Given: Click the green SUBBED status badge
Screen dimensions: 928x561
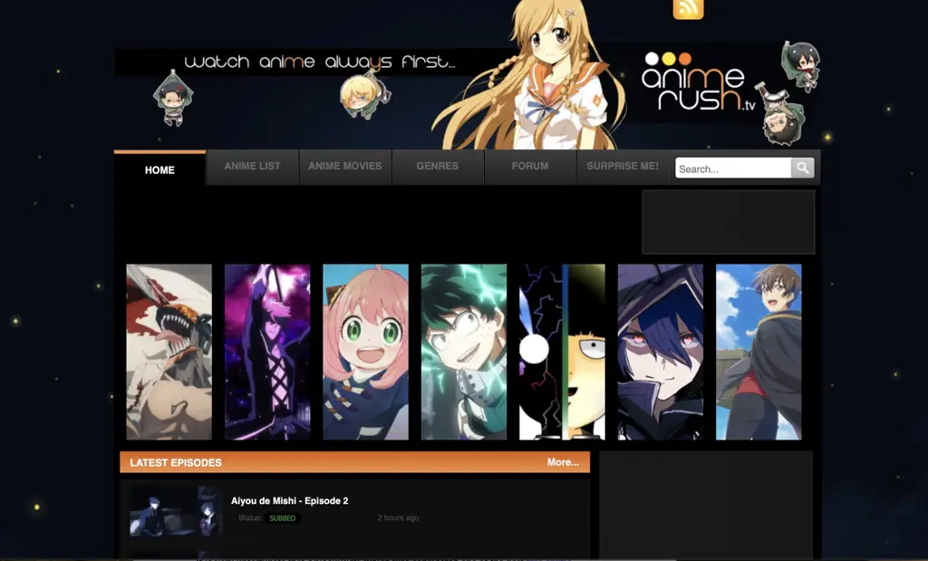Looking at the screenshot, I should (283, 518).
